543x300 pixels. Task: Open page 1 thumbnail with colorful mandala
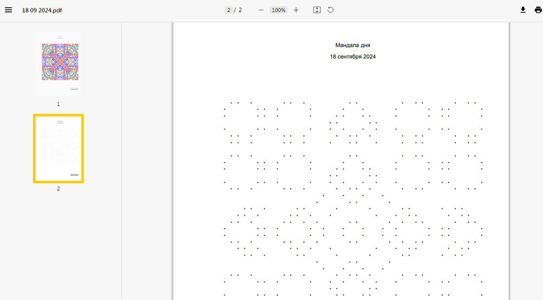point(58,64)
